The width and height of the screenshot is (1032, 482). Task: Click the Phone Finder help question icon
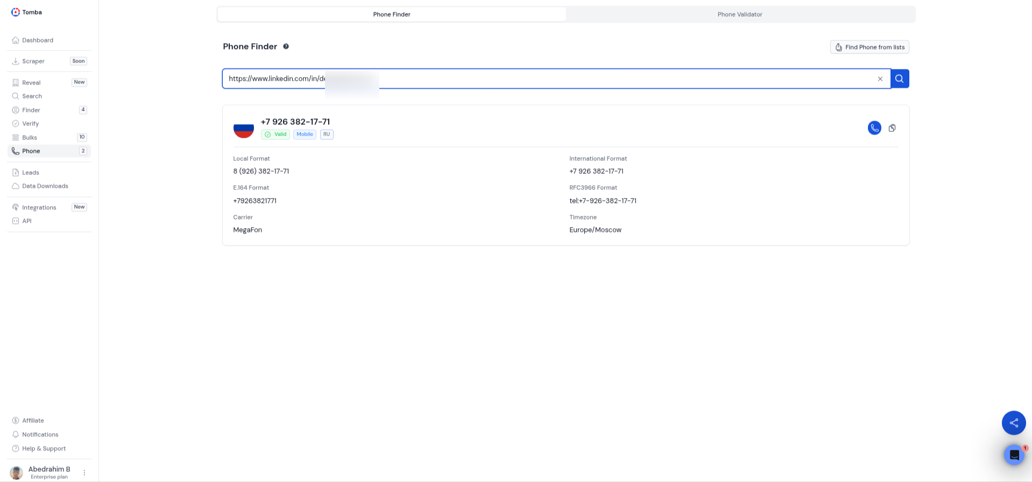click(286, 46)
